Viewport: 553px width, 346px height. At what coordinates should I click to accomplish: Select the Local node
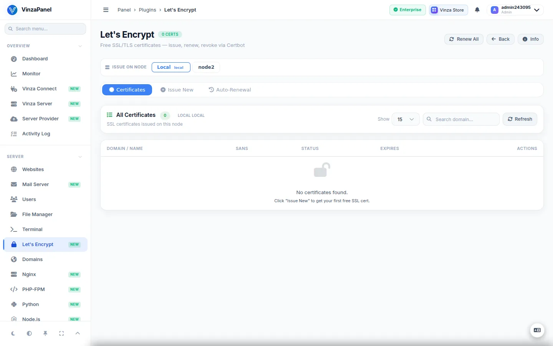tap(171, 67)
